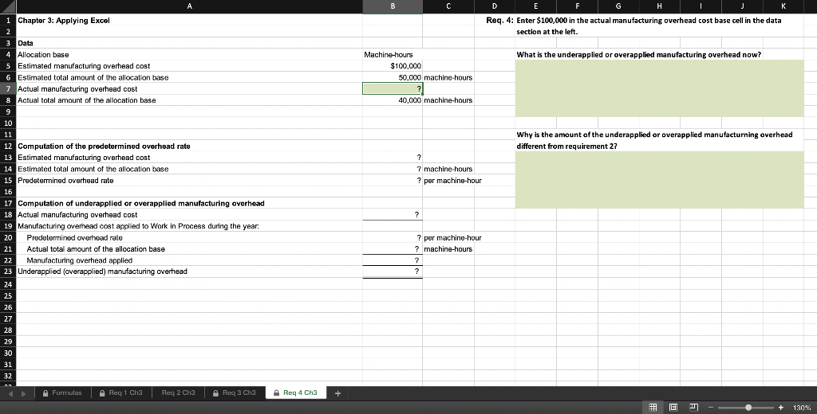817x414 pixels.
Task: Open the Req 2 Ch3 sheet tab
Action: coord(178,393)
